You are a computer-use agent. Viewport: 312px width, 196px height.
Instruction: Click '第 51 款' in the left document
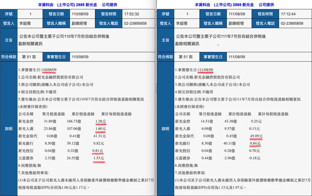click(29, 57)
